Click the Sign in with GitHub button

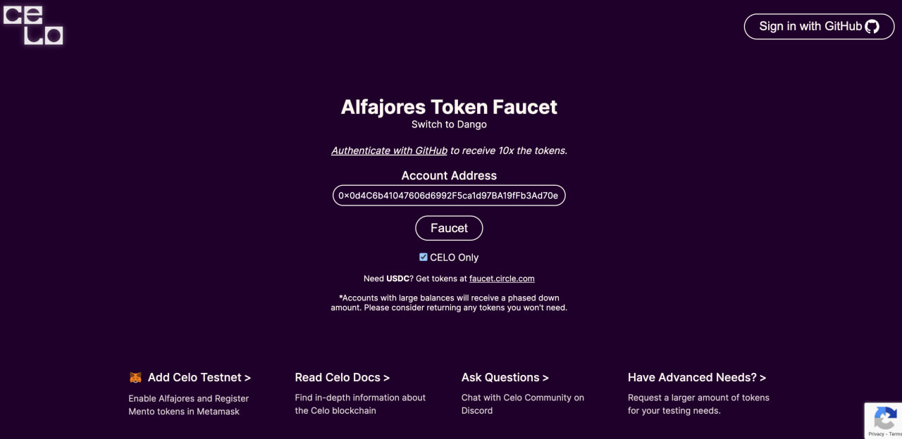tap(819, 26)
